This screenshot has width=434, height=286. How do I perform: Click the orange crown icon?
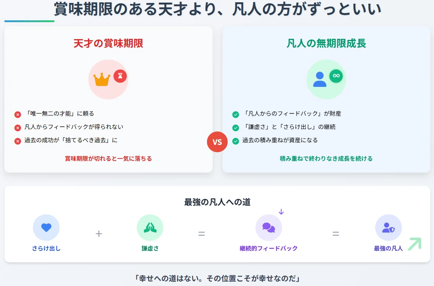pyautogui.click(x=102, y=79)
